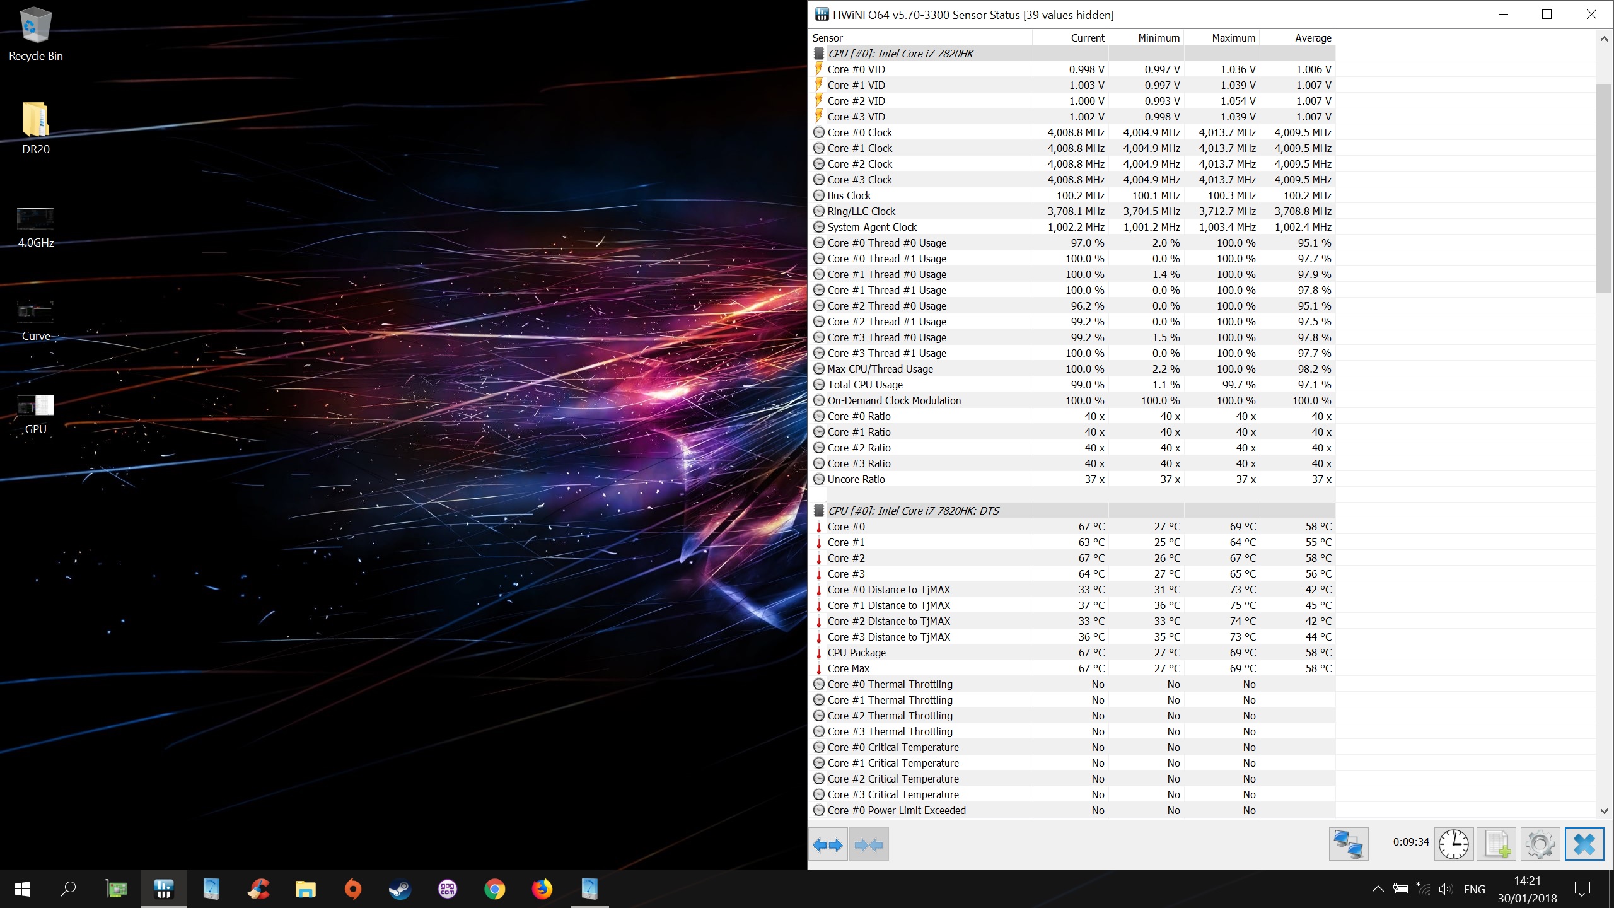Screen dimensions: 1614x908
Task: Select the Bus Clock row
Action: tap(1072, 195)
